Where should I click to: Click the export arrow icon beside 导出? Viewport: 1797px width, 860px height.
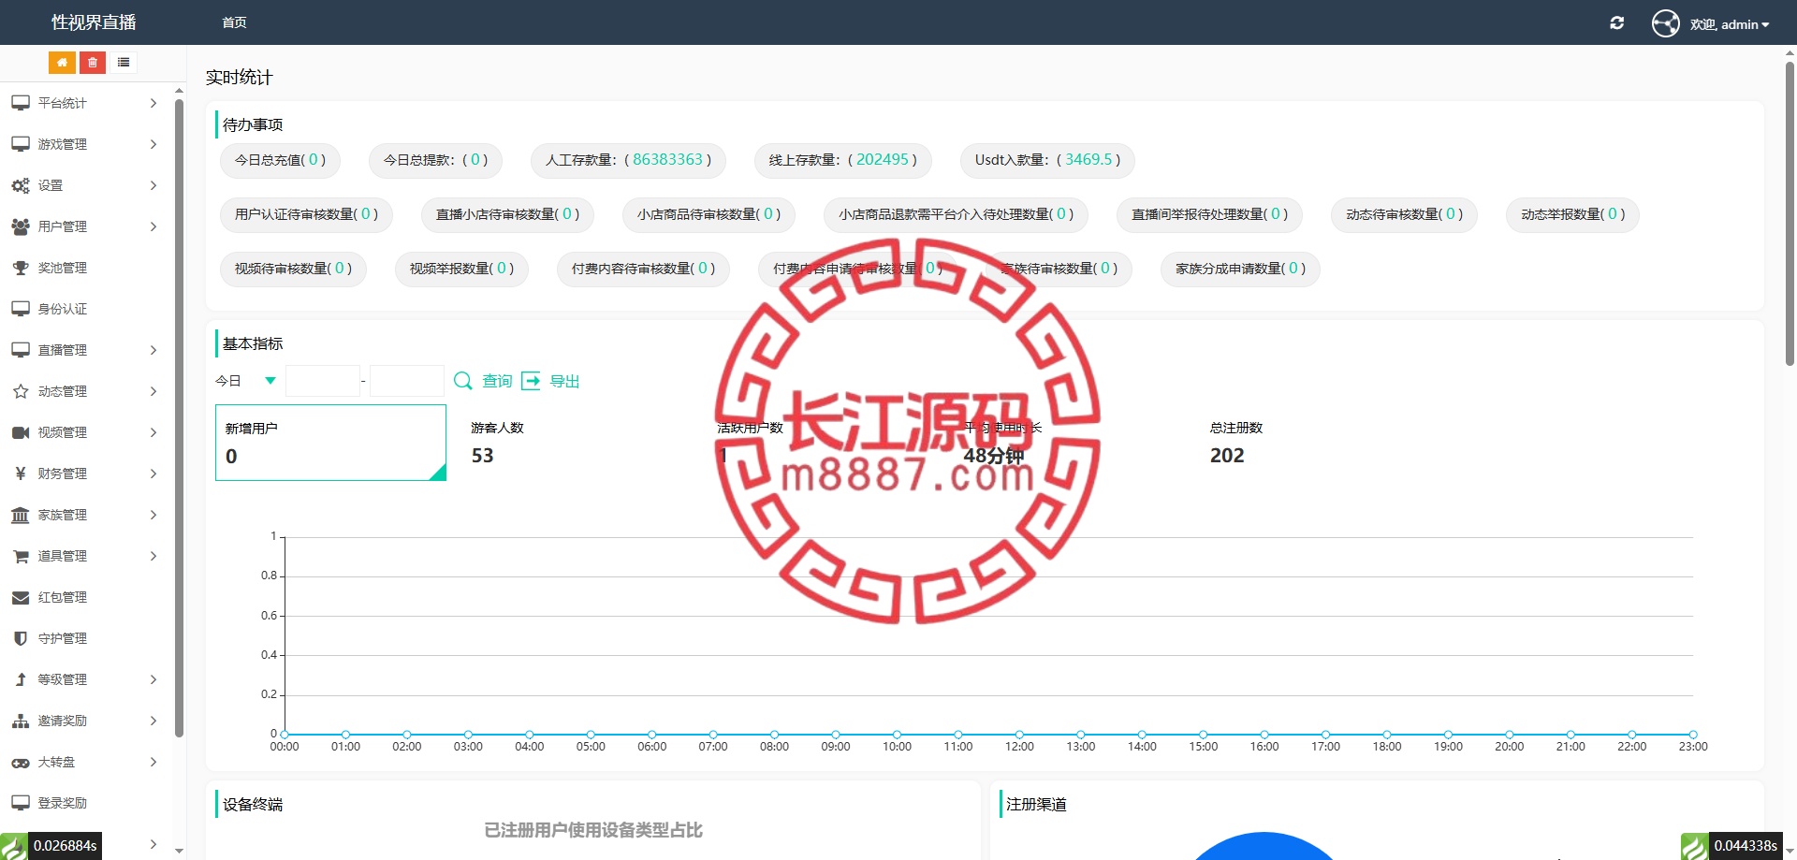coord(531,381)
